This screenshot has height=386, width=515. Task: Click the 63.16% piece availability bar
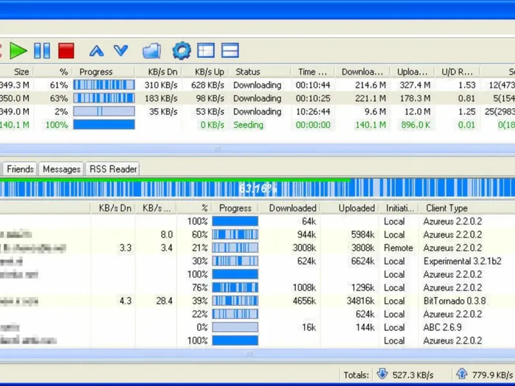[x=257, y=188]
